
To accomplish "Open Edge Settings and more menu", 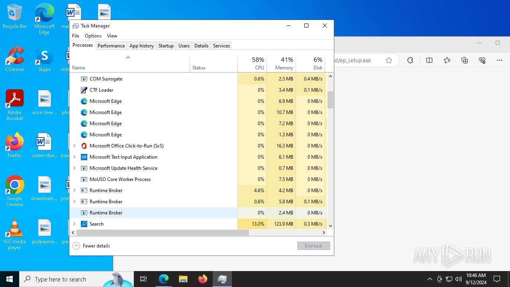I will 500,60.
